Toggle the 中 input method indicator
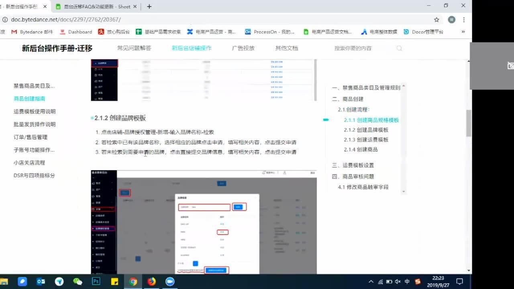 (407, 281)
